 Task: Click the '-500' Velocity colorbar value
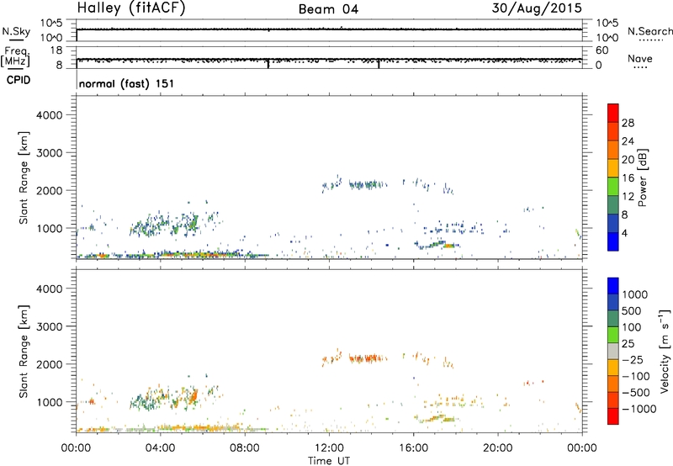636,392
